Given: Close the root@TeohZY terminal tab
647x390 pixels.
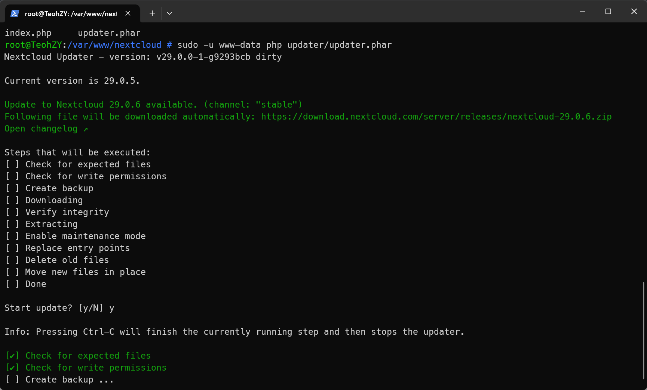Looking at the screenshot, I should tap(128, 13).
